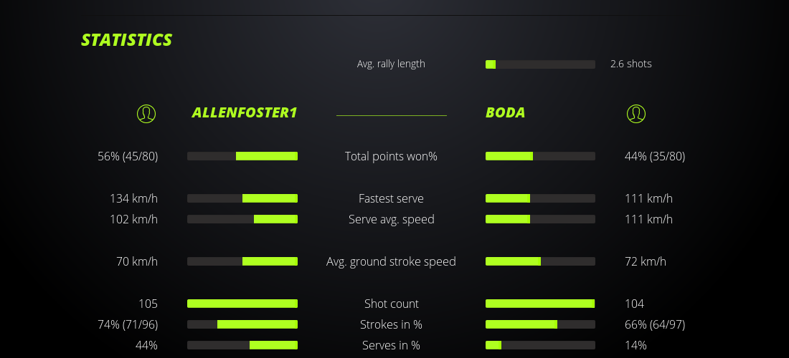The image size is (789, 358).
Task: Click the Avg. rally length progress bar
Action: click(540, 64)
